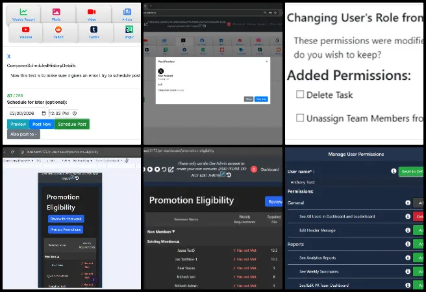Click the circular refresh arrow next to the stop icon
Image resolution: width=426 pixels, height=292 pixels.
164,169
